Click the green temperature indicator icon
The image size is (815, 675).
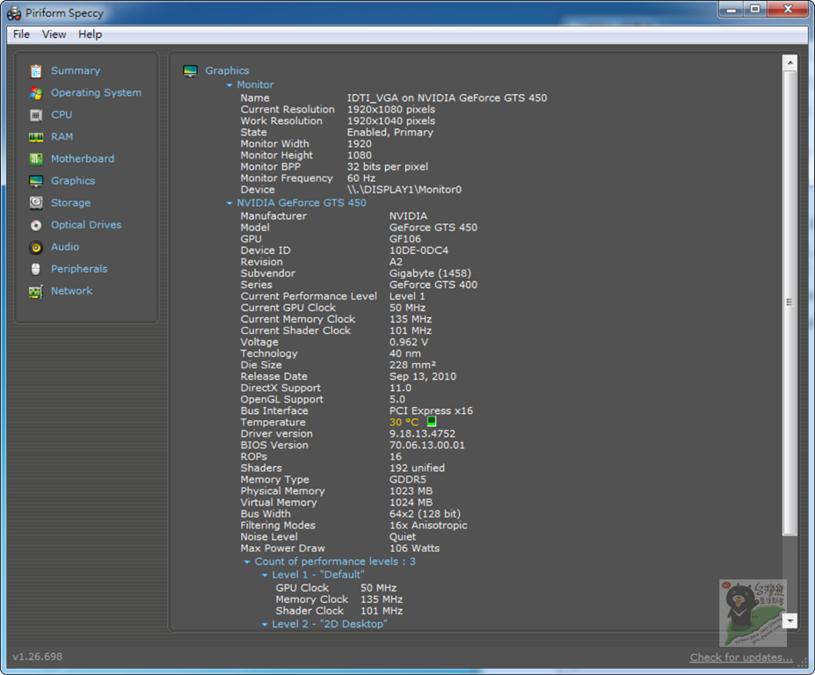click(432, 421)
